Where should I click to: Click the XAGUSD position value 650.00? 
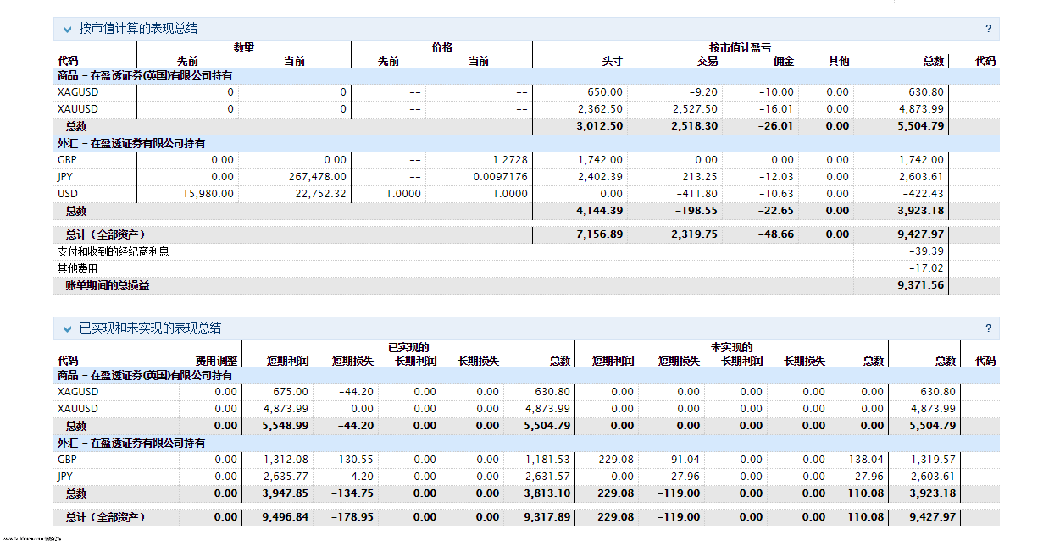[605, 92]
